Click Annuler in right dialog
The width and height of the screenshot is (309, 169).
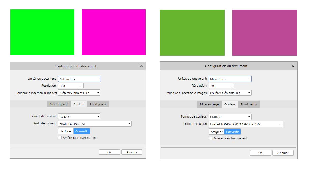[283, 153]
